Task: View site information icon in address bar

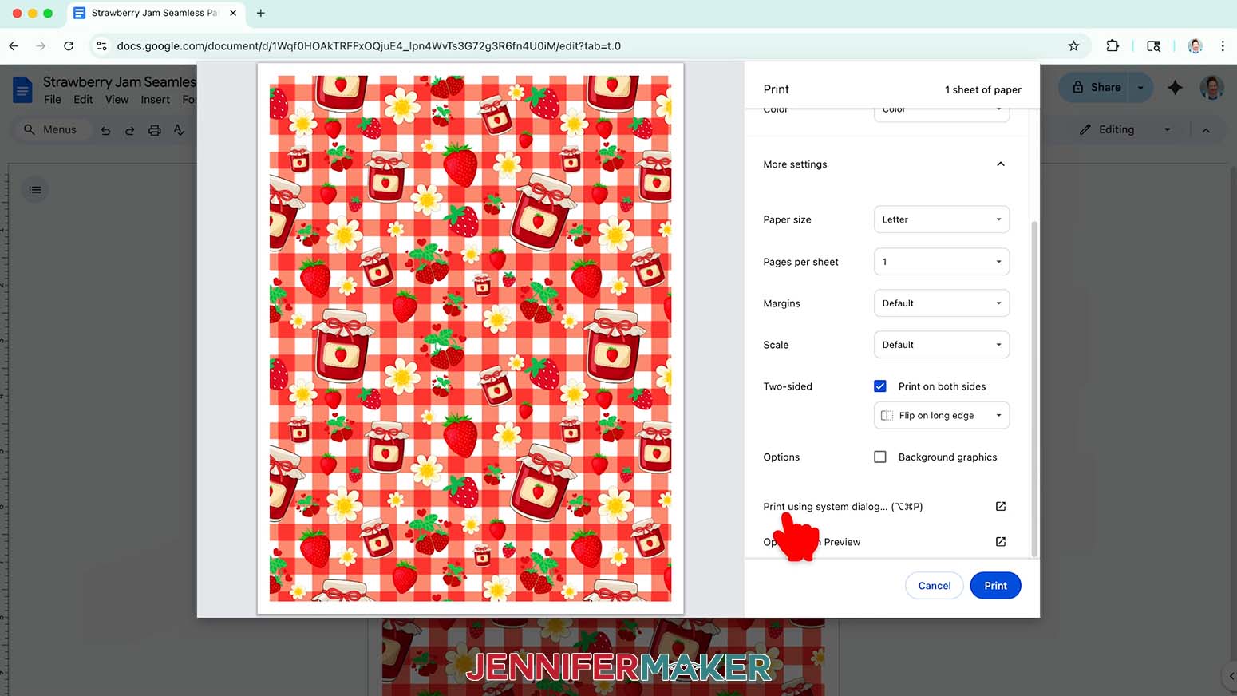Action: pyautogui.click(x=101, y=46)
